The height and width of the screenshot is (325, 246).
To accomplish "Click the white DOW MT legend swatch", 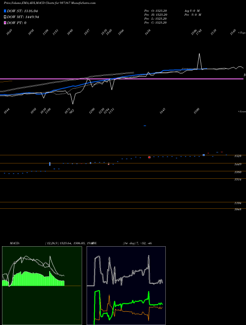I will tap(5, 17).
